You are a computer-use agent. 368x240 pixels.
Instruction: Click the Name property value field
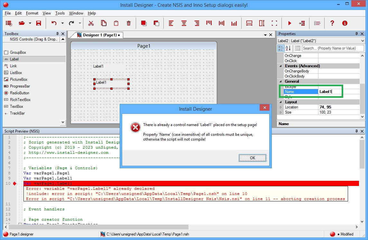[339, 92]
